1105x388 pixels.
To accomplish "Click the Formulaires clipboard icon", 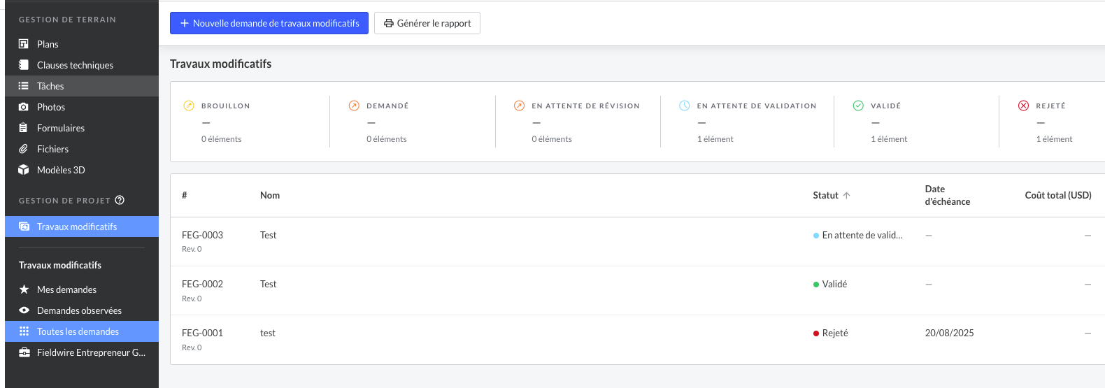I will pos(24,128).
